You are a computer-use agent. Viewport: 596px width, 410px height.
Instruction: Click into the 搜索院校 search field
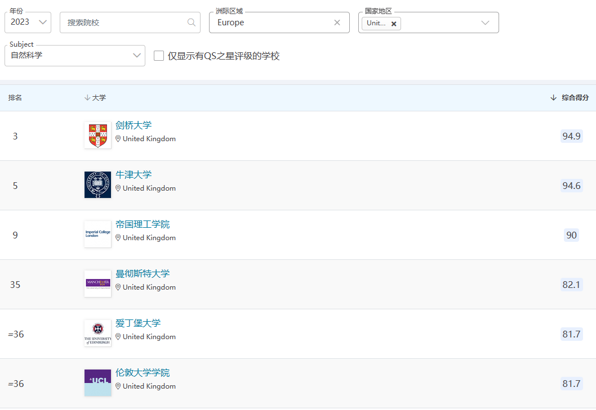130,22
